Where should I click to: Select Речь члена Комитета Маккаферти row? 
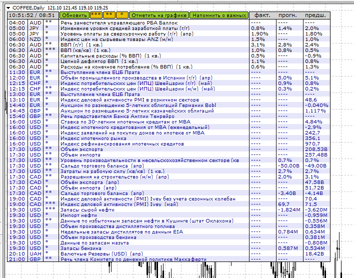tap(168, 259)
